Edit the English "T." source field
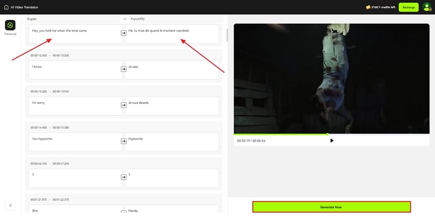Viewport: 435px width, 216px height. click(75, 178)
